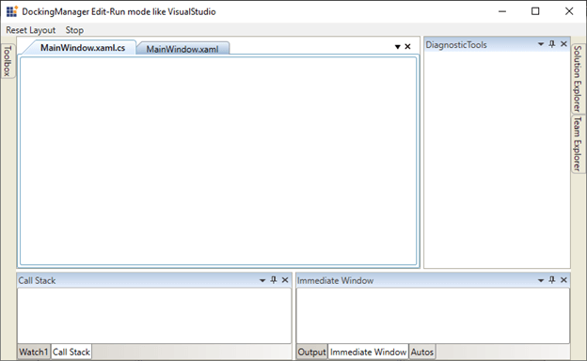Maximize the DockingManager window
The image size is (587, 361).
535,11
